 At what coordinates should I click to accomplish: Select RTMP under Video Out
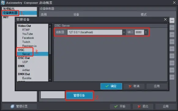(x=26, y=30)
